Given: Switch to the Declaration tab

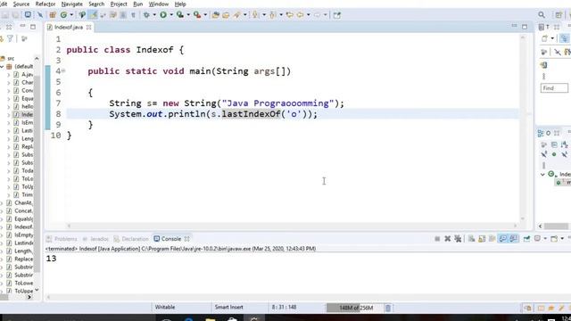Looking at the screenshot, I should coord(131,239).
